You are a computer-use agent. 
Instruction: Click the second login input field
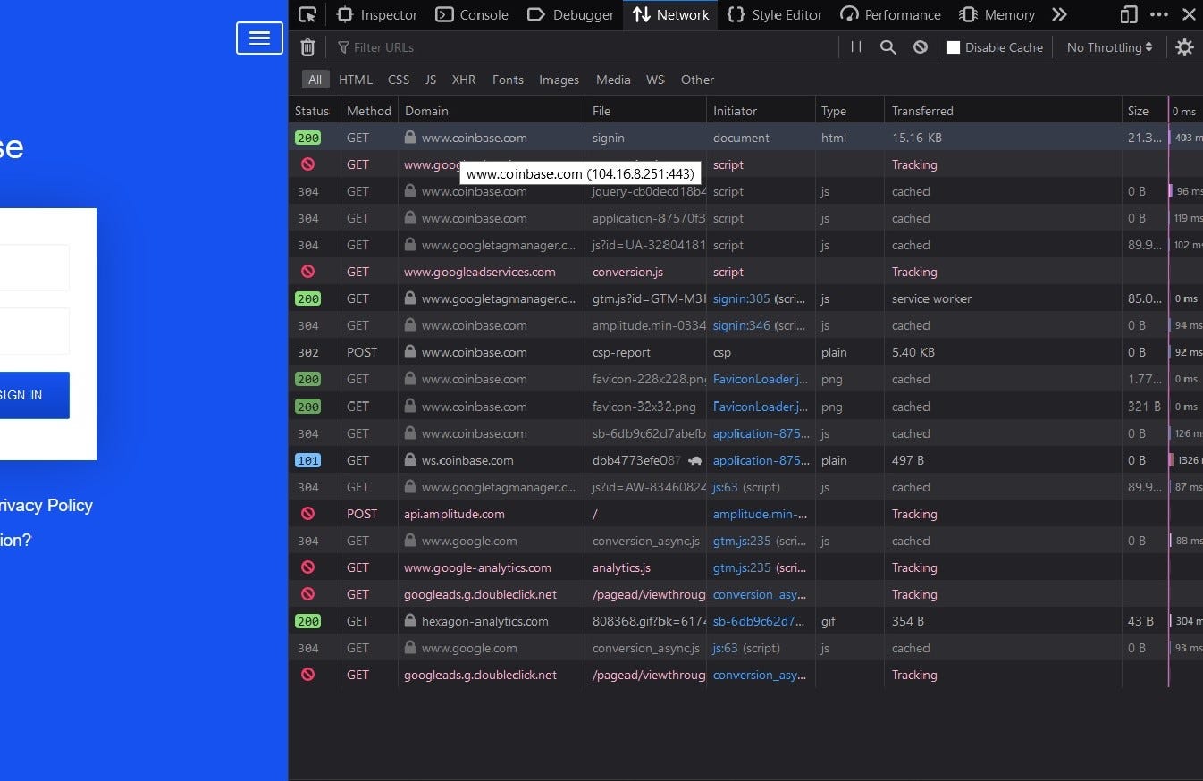[34, 331]
